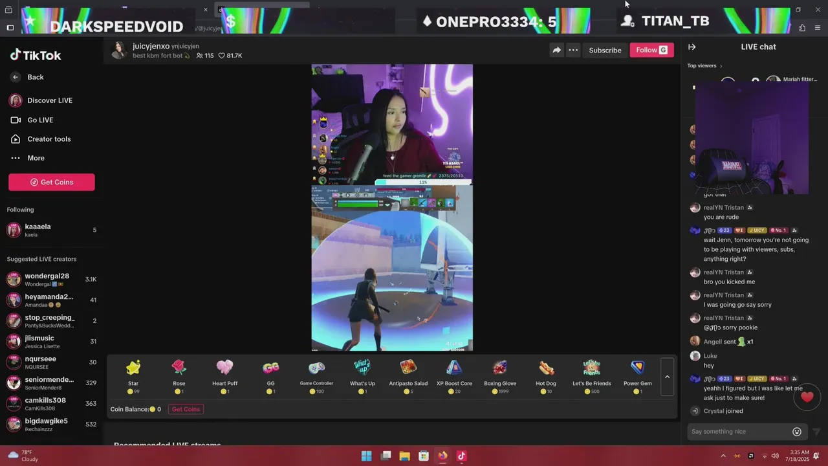Send the Hot Dog gift
Image resolution: width=828 pixels, height=466 pixels.
tap(546, 376)
